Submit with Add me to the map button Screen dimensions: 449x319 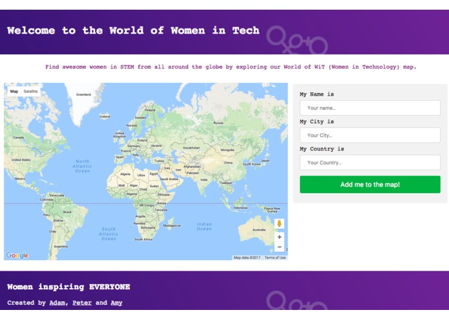click(370, 185)
